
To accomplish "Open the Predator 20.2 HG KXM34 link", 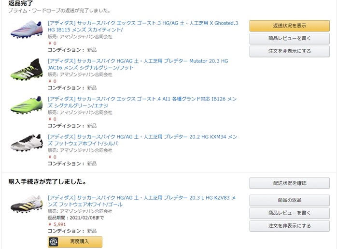I will pyautogui.click(x=142, y=140).
